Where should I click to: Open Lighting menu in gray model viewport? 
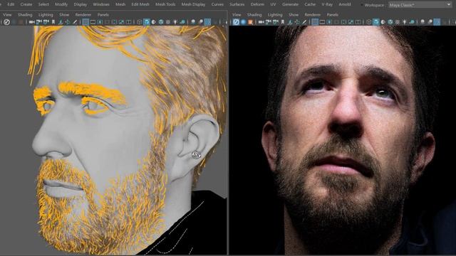point(46,14)
